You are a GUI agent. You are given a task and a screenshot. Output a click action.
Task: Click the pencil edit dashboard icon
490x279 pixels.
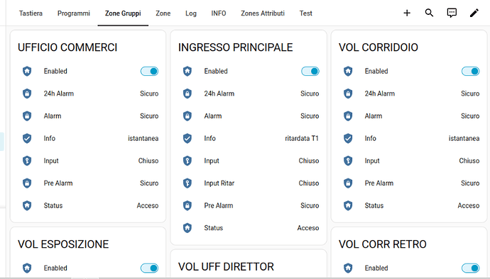[x=474, y=13]
